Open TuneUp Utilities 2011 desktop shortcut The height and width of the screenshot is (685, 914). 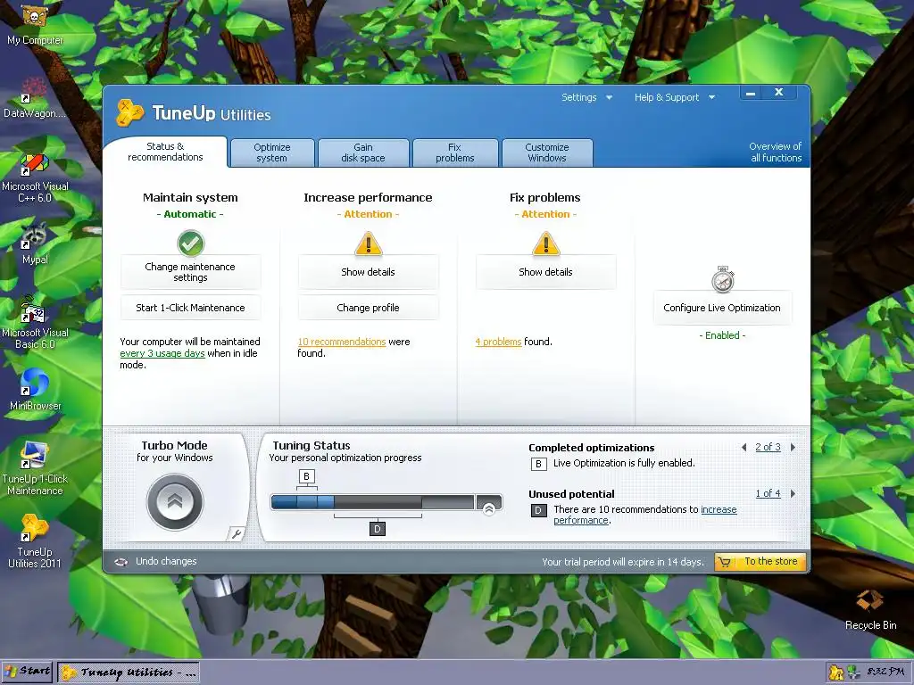point(35,541)
